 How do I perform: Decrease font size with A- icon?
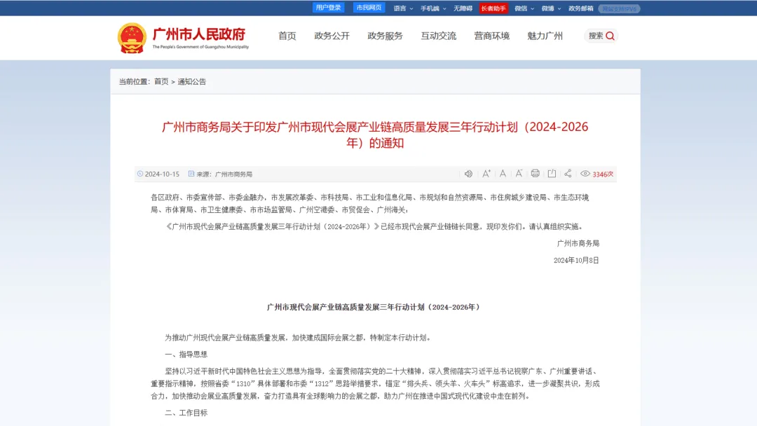point(519,174)
